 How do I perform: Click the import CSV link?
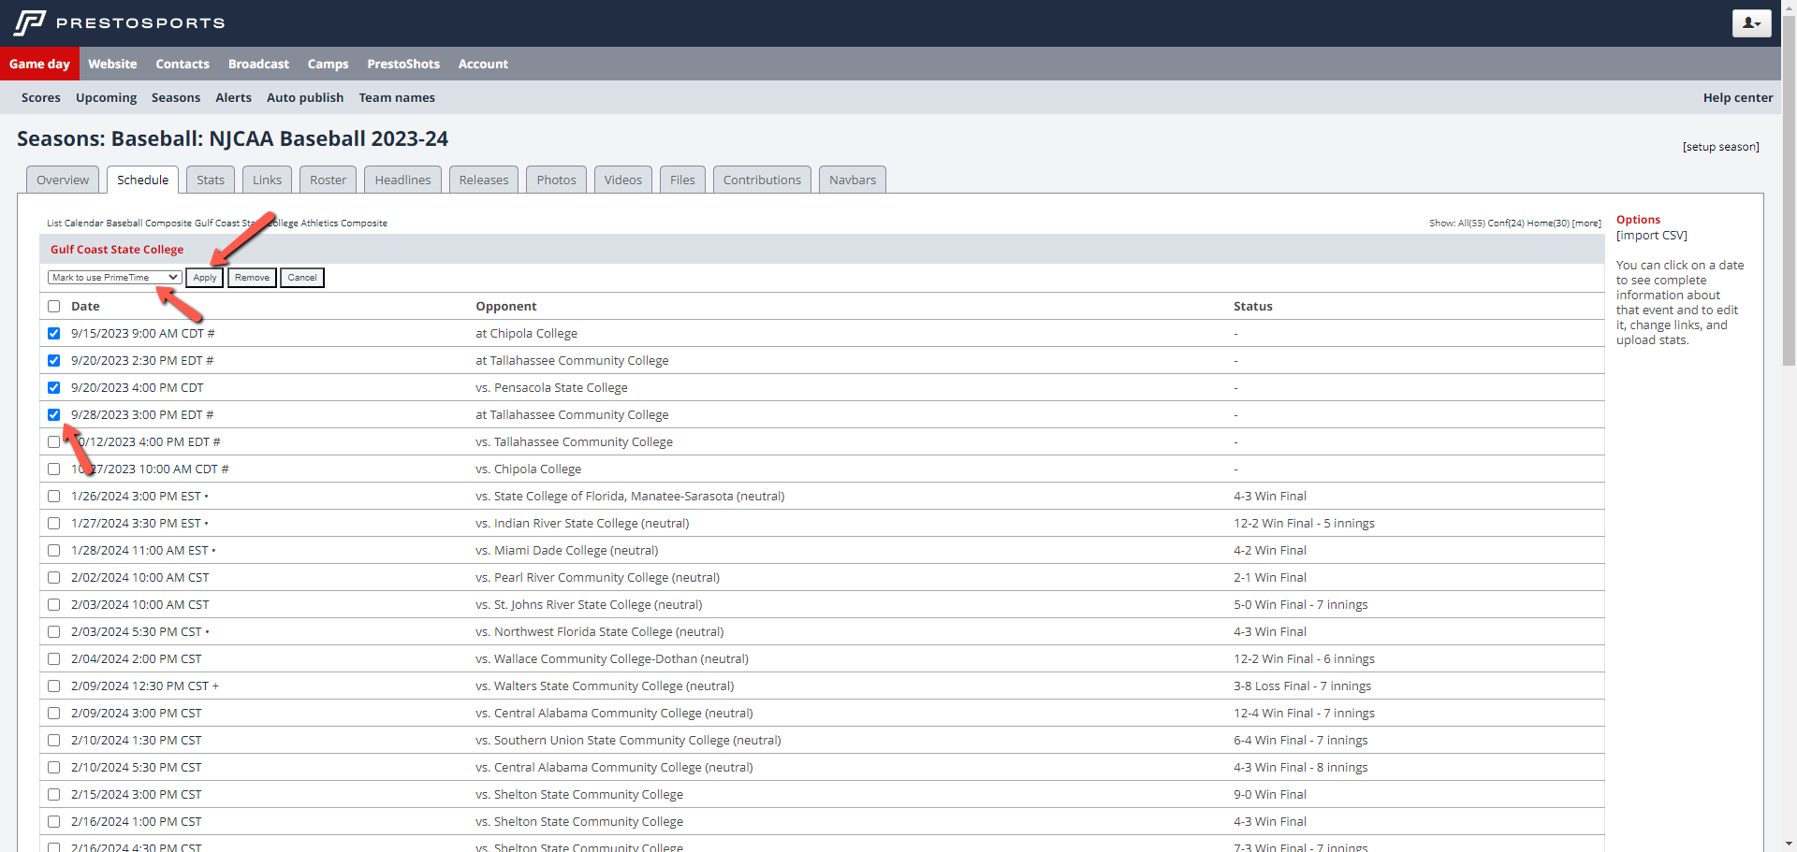(x=1651, y=236)
